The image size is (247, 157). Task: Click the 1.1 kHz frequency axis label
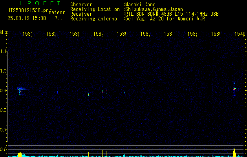(x=4, y=51)
